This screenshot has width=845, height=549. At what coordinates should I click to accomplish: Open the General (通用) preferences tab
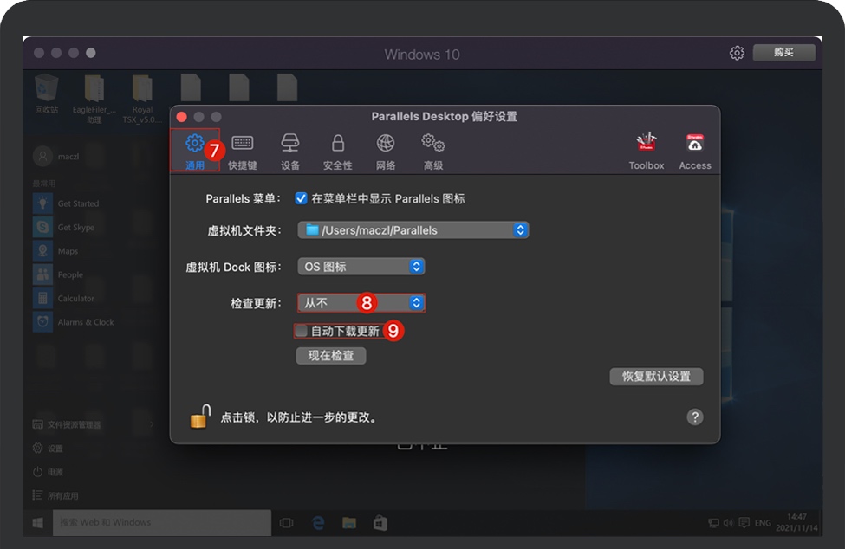(x=194, y=150)
